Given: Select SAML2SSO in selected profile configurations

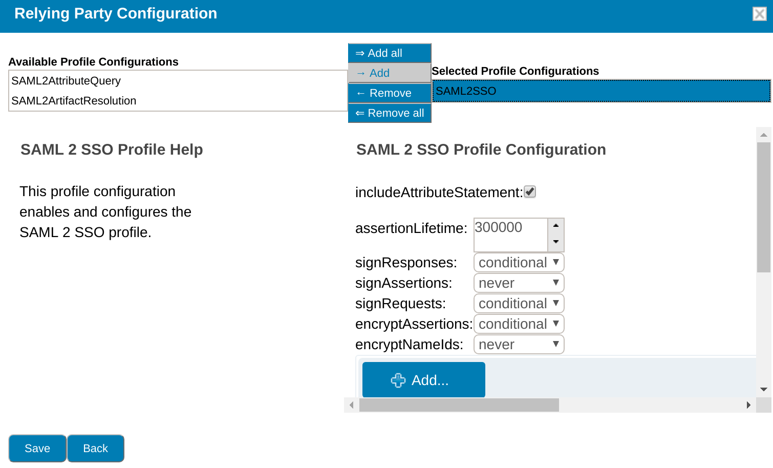Looking at the screenshot, I should [601, 91].
